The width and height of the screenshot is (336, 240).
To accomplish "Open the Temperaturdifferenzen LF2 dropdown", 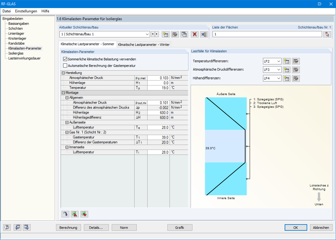I will [x=278, y=61].
